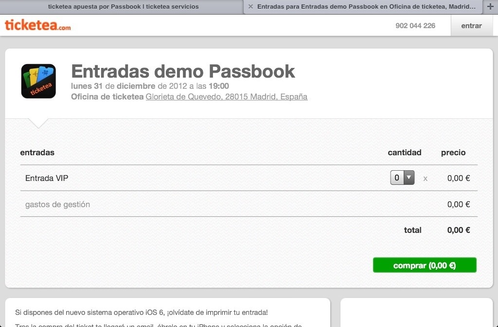Open the Glorieta de Quevedo address link
The width and height of the screenshot is (498, 327).
pos(227,97)
